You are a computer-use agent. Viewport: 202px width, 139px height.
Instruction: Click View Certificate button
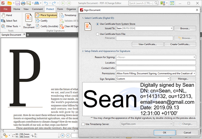pyautogui.click(x=148, y=44)
